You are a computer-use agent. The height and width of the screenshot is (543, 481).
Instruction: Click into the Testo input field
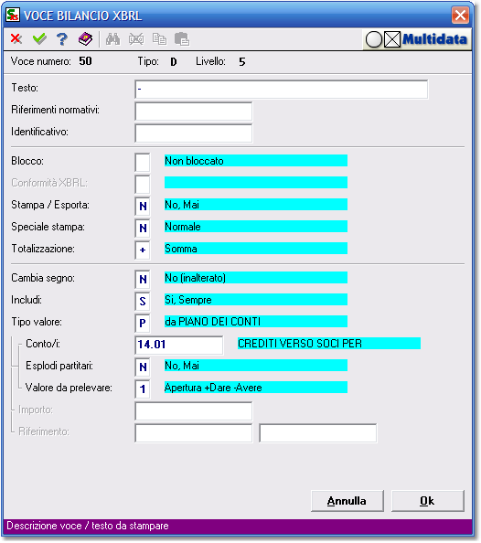pyautogui.click(x=282, y=90)
